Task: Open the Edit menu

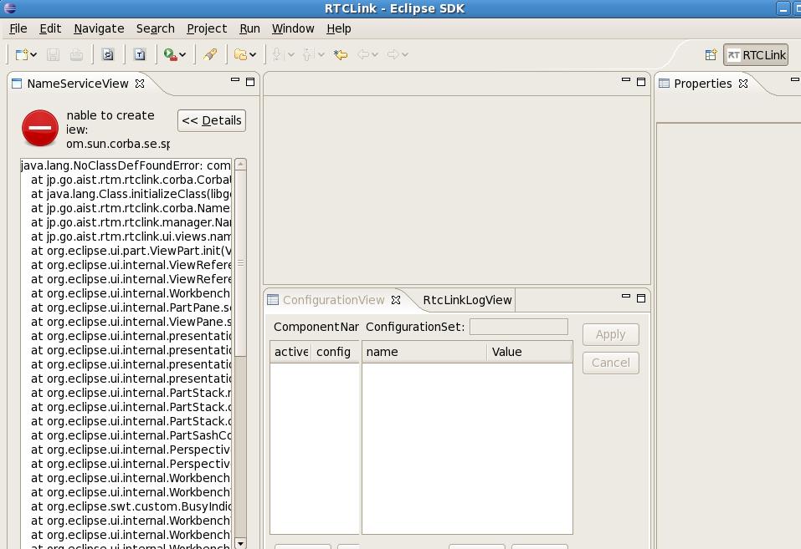Action: point(50,28)
